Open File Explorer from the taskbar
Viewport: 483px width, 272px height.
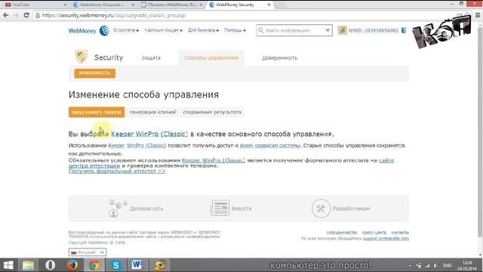point(29,265)
